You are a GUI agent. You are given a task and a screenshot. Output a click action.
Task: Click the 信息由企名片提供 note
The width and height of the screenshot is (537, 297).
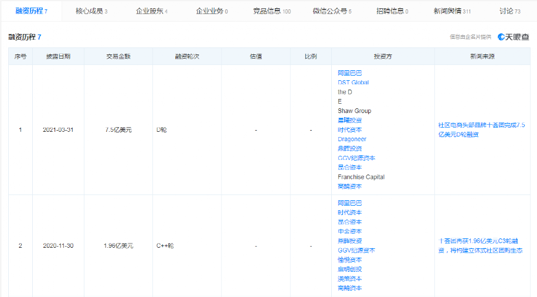pos(470,37)
